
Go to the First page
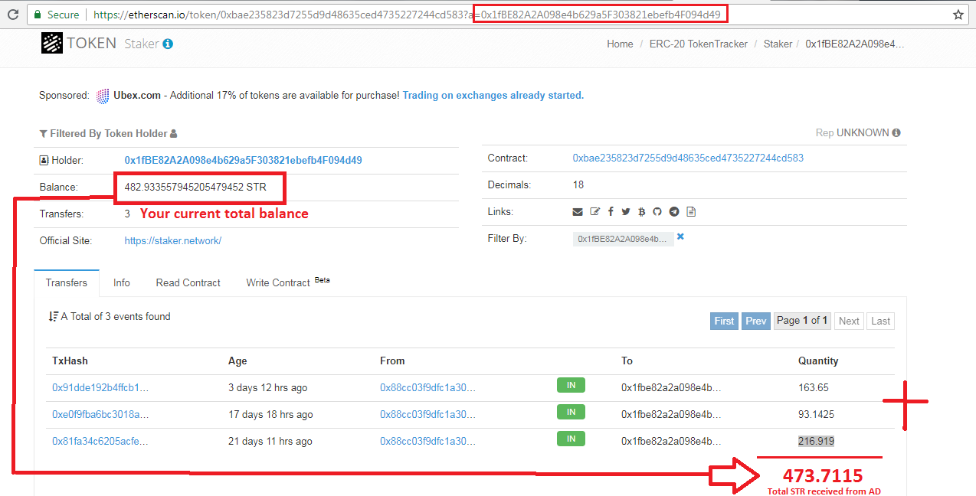724,321
